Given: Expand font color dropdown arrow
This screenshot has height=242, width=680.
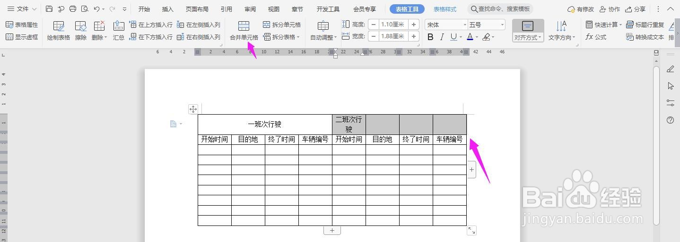Looking at the screenshot, I should [477, 37].
